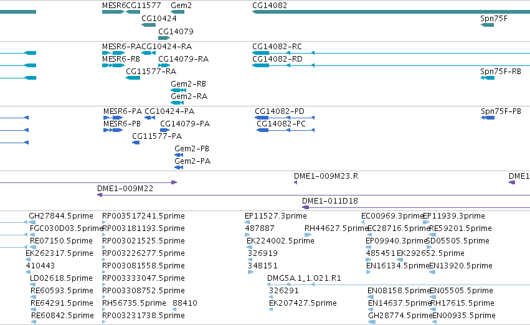The height and width of the screenshot is (325, 530).
Task: Click transcript Gem2-RB
Action: coord(188,84)
